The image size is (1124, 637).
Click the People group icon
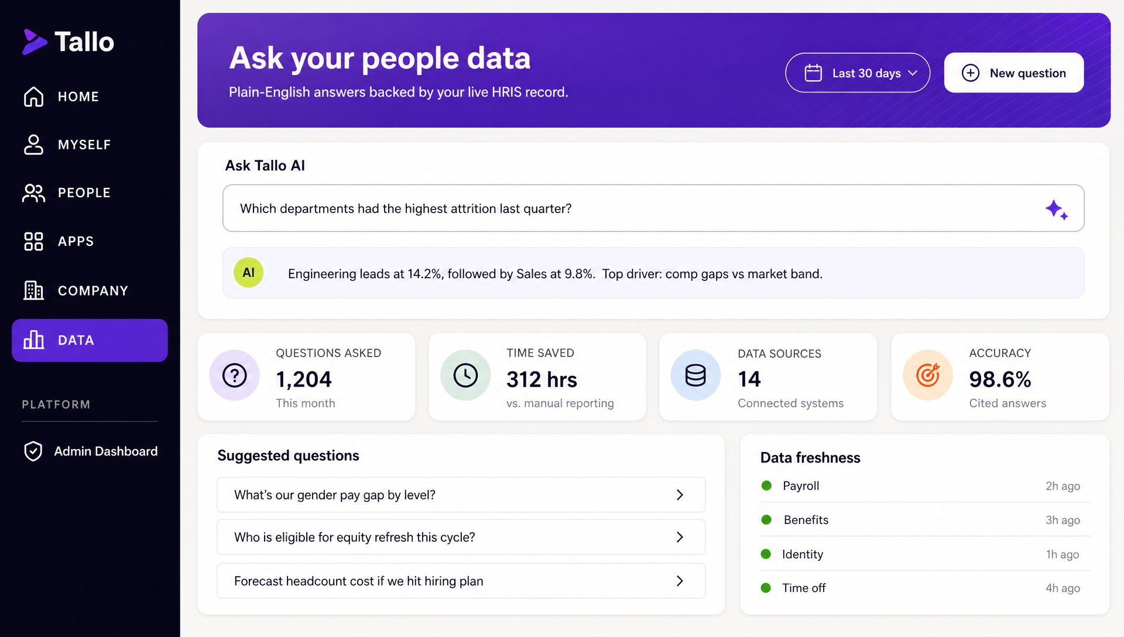click(33, 193)
